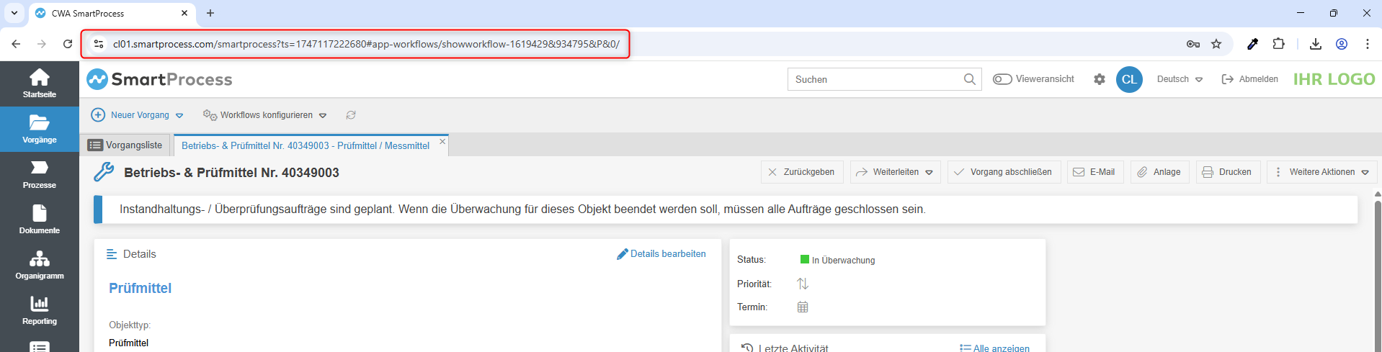The width and height of the screenshot is (1382, 352).
Task: Open Chrome three-dot menu
Action: [1368, 44]
